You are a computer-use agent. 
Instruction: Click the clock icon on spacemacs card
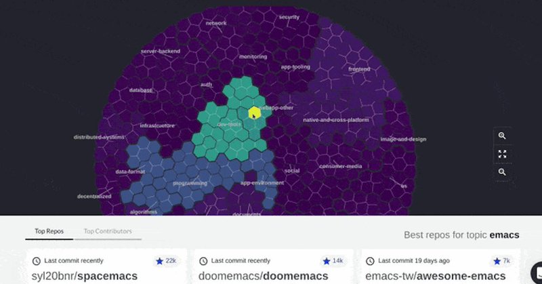point(37,261)
